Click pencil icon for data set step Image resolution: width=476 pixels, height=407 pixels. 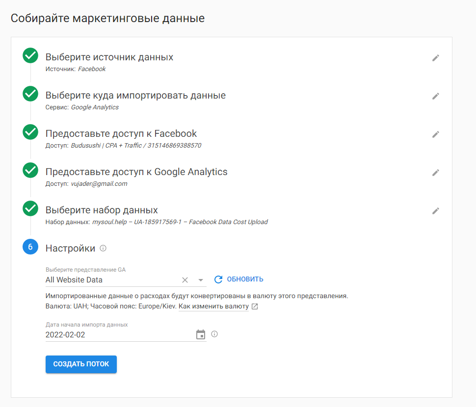(x=435, y=211)
